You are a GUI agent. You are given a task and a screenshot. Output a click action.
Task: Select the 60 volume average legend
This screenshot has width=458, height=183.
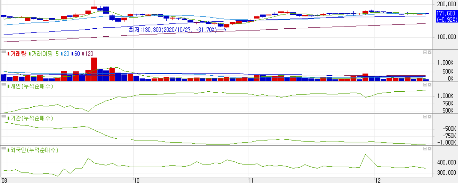coord(77,54)
